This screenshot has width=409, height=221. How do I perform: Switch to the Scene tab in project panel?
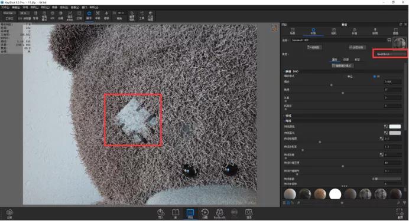tap(293, 31)
